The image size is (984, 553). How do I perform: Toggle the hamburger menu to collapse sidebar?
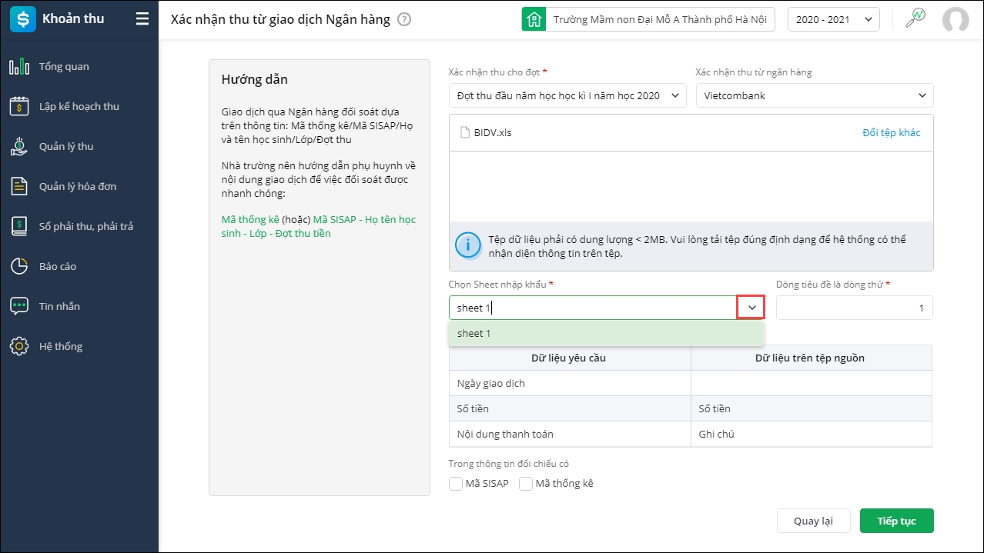142,19
